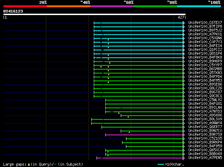Open hit UniRef100_B7FIP8
The image size is (224, 167).
click(x=205, y=26)
